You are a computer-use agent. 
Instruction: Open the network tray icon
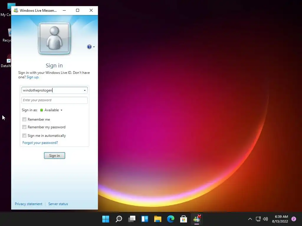coord(258,219)
